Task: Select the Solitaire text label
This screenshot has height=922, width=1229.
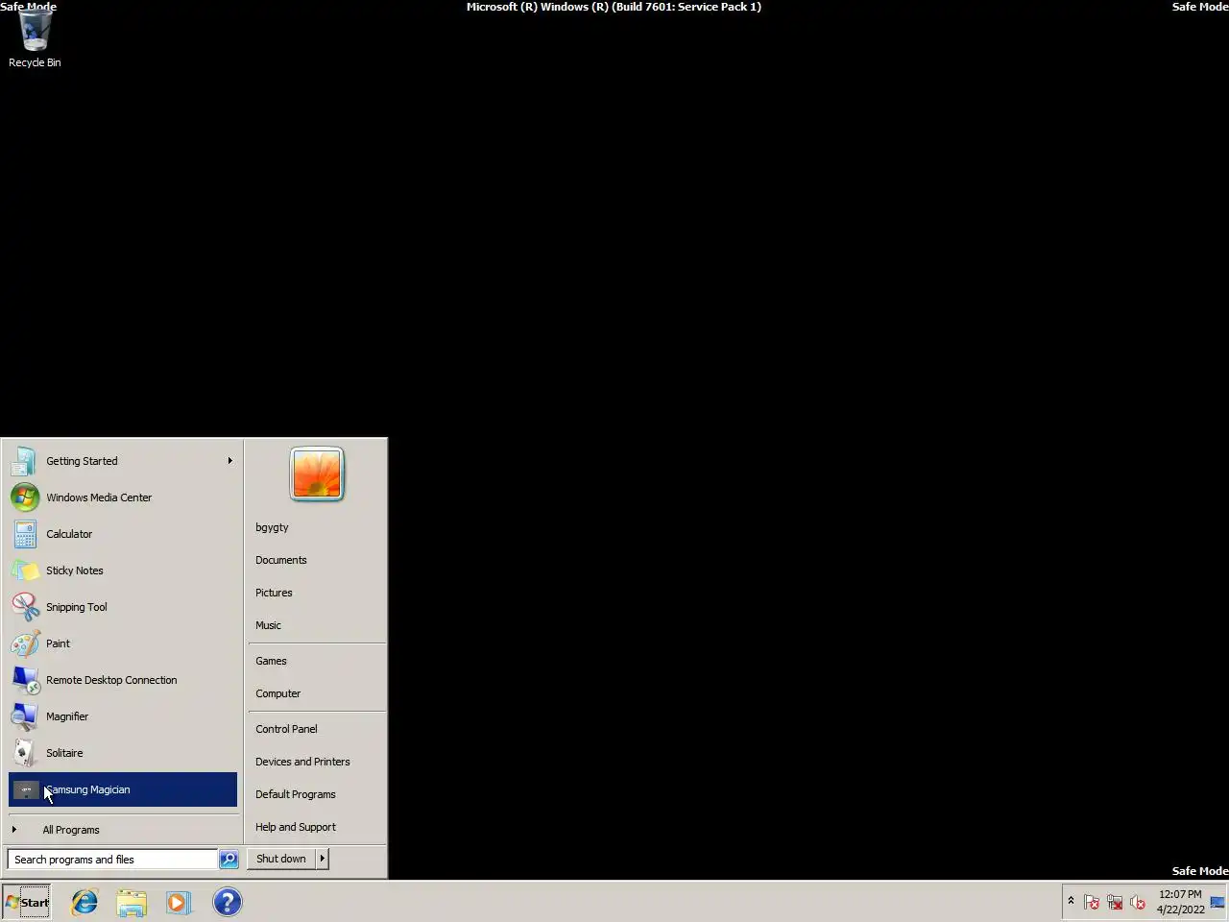Action: click(x=64, y=753)
